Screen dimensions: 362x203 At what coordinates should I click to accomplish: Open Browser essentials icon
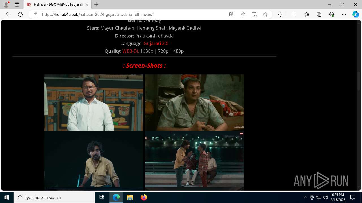point(331,14)
